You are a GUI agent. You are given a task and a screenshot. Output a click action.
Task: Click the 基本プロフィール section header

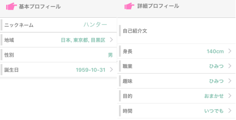point(40,7)
